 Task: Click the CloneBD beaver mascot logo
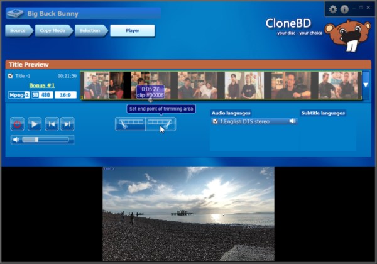(348, 35)
